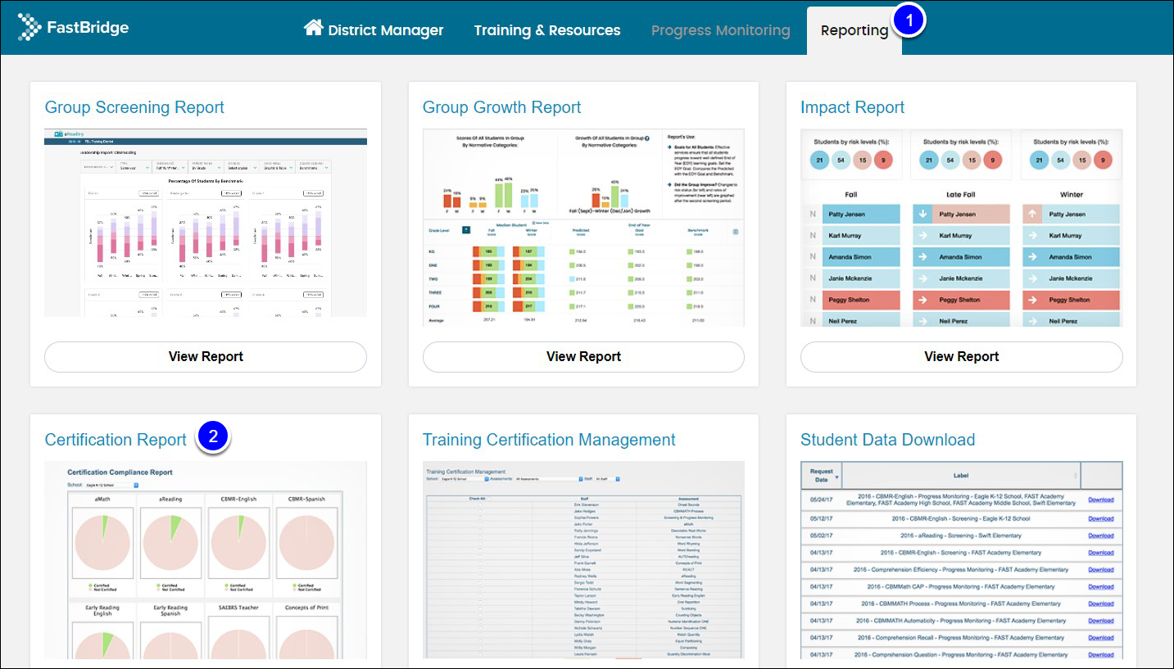Click the Group Screening Report preview thumbnail
This screenshot has width=1174, height=669.
[x=206, y=223]
